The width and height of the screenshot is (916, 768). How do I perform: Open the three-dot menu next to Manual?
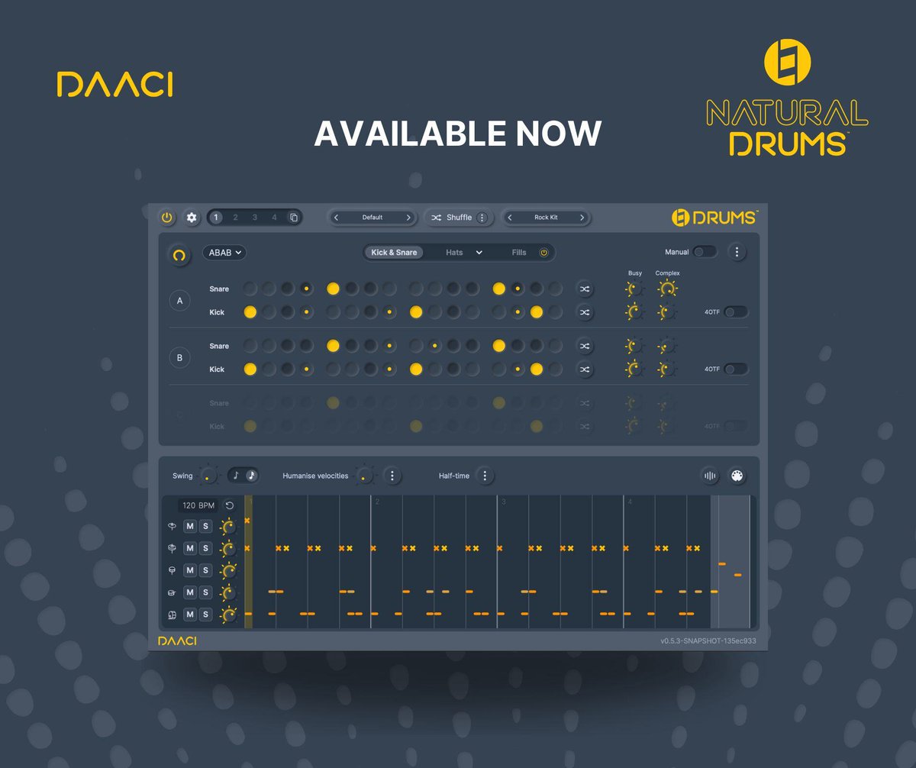pos(736,252)
